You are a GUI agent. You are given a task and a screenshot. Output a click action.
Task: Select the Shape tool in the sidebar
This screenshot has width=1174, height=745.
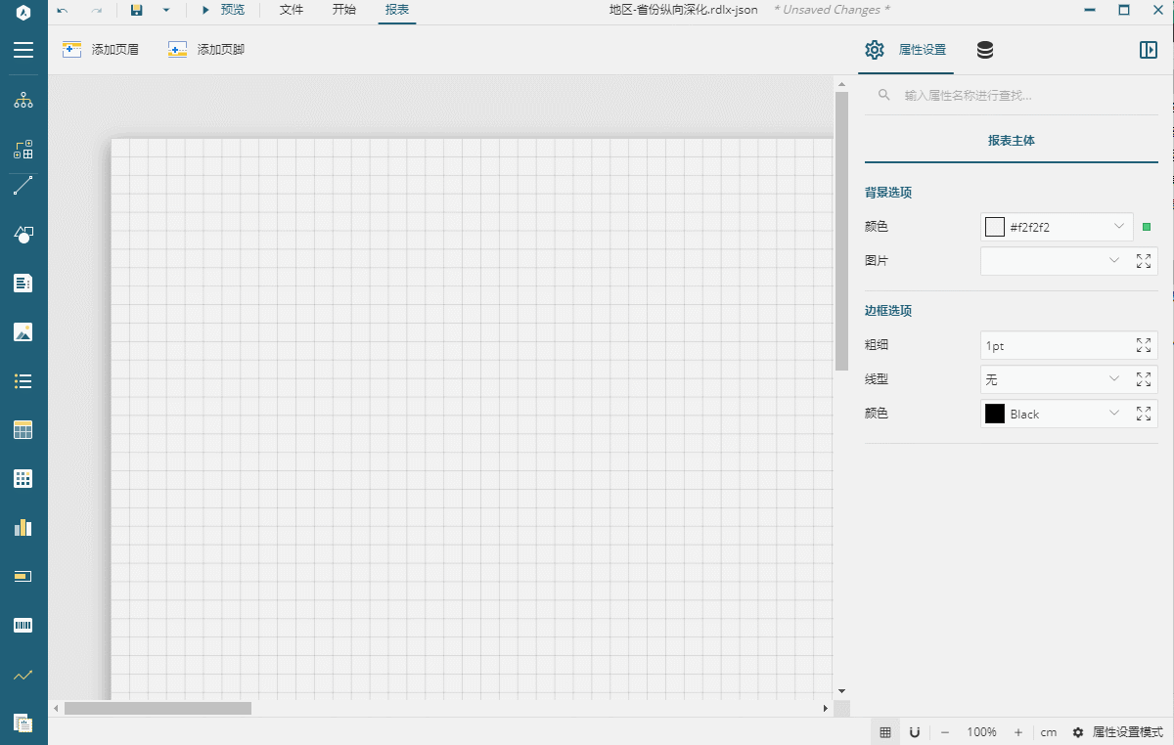click(x=23, y=234)
